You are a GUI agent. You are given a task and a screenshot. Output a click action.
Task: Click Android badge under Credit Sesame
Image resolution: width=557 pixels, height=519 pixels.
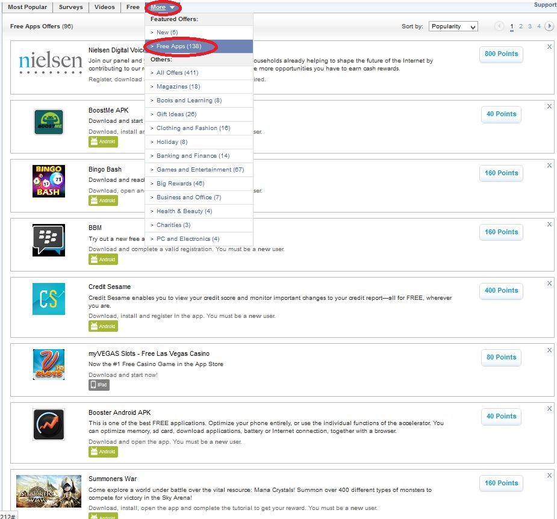pyautogui.click(x=103, y=326)
